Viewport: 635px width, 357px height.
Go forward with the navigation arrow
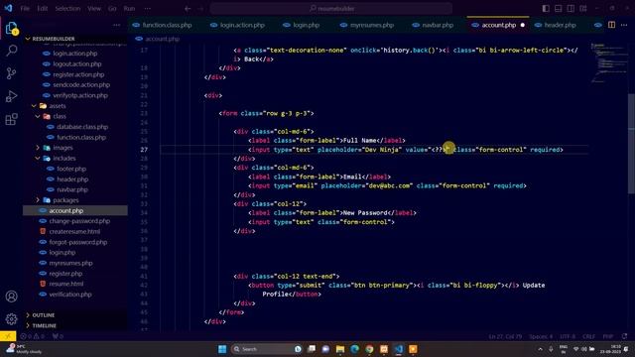[x=200, y=9]
